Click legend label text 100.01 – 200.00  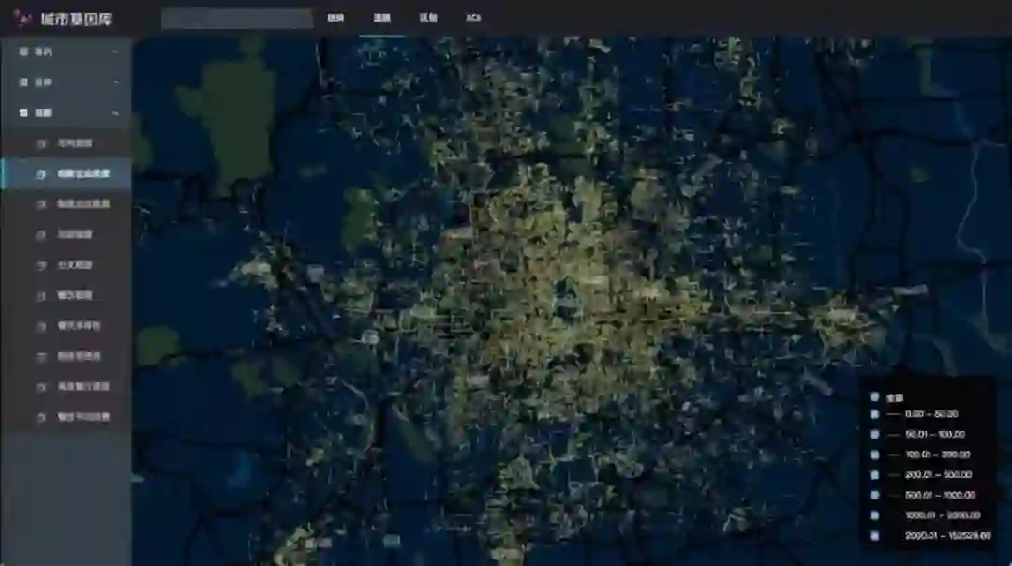click(938, 454)
